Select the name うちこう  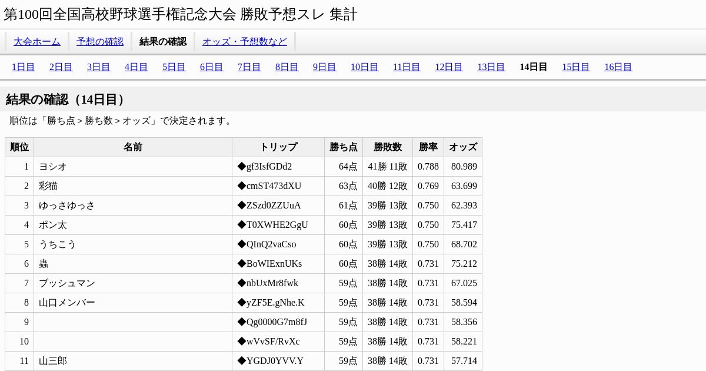click(x=58, y=244)
